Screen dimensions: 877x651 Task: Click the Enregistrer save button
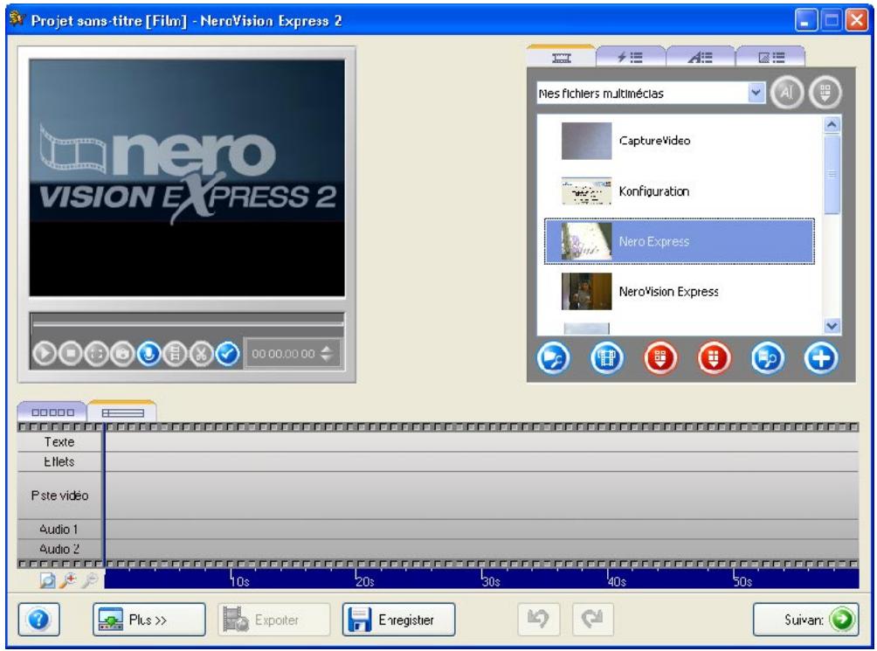399,620
